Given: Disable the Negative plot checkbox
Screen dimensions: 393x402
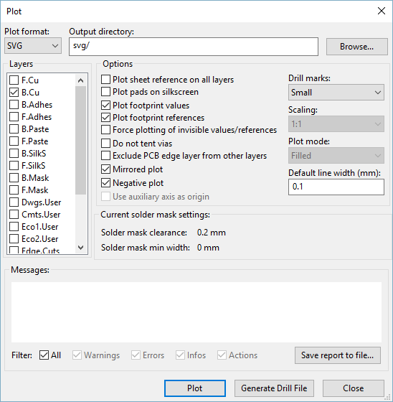Looking at the screenshot, I should pos(105,183).
